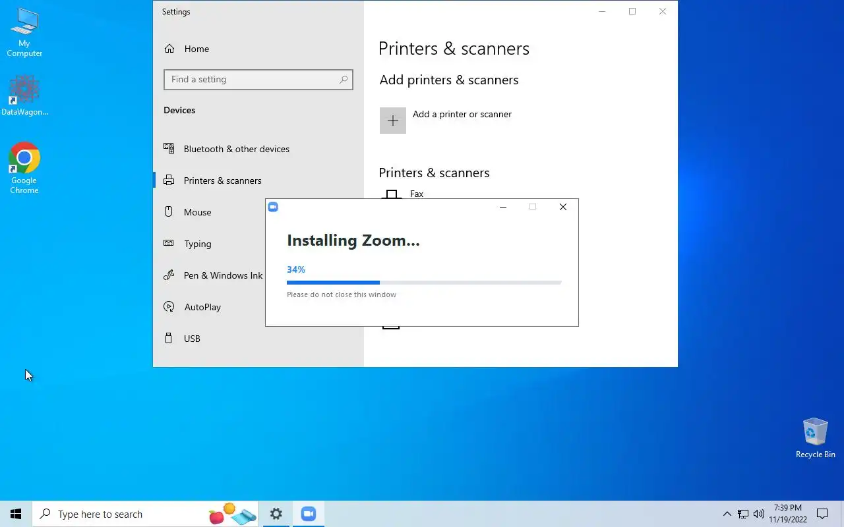Viewport: 844px width, 527px height.
Task: Open the notification center icon
Action: coord(822,514)
